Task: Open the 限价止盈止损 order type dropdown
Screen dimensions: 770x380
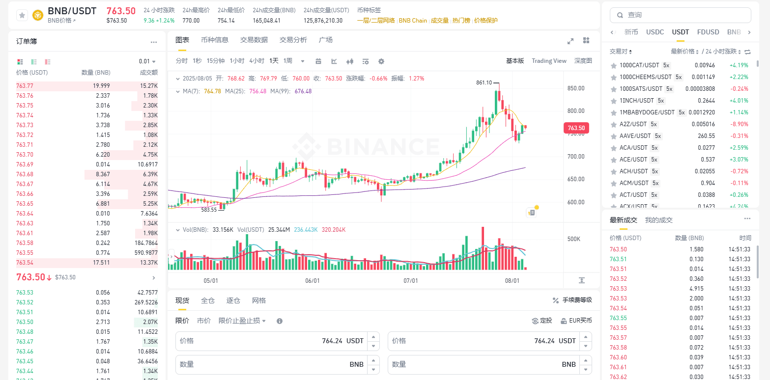Action: tap(242, 321)
